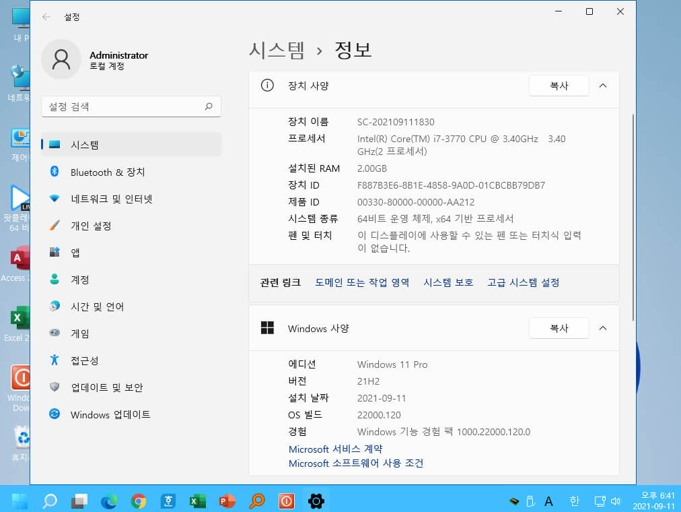Select 시스템 in the settings sidebar

pyautogui.click(x=131, y=145)
